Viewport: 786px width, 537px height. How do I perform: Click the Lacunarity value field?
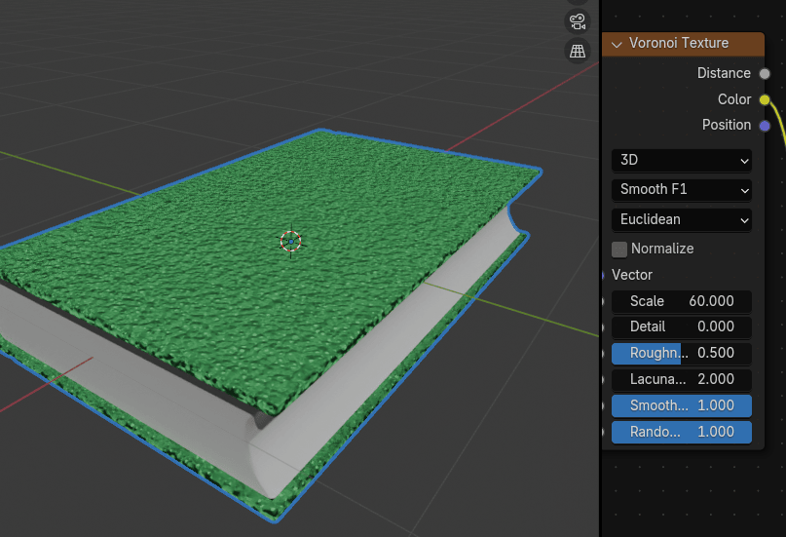pos(682,379)
